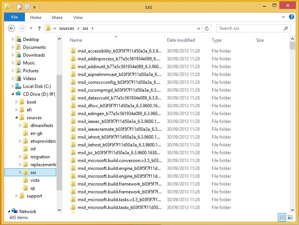The height and width of the screenshot is (225, 299).
Task: Collapse the CD Drive (D:) tree node
Action: point(13,94)
